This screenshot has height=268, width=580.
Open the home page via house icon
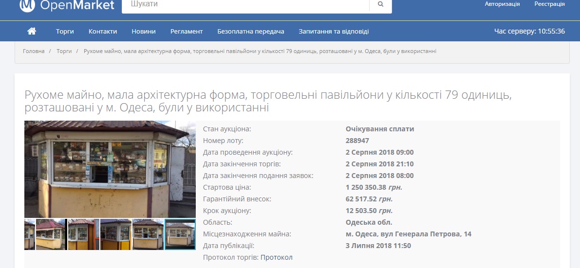32,31
